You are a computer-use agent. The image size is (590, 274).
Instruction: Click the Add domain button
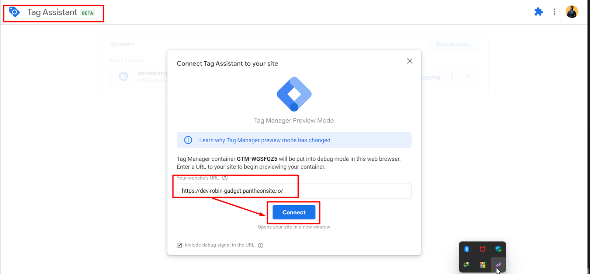click(452, 45)
